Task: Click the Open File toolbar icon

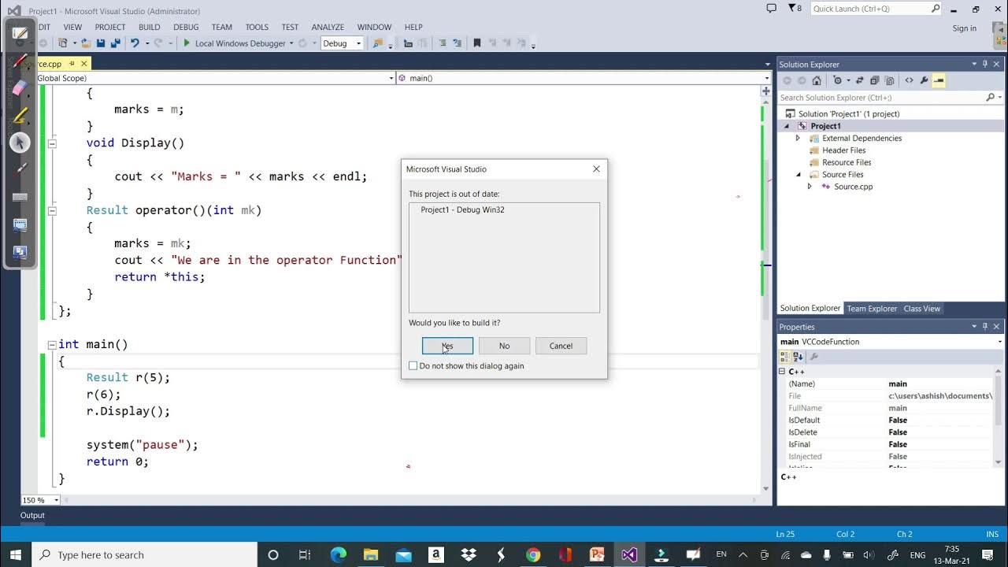Action: point(85,43)
